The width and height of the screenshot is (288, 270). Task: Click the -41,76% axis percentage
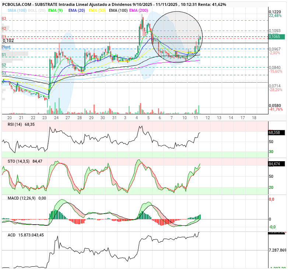click(x=276, y=110)
